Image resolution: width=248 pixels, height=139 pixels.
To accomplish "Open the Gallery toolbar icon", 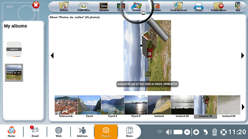I will (x=64, y=6).
